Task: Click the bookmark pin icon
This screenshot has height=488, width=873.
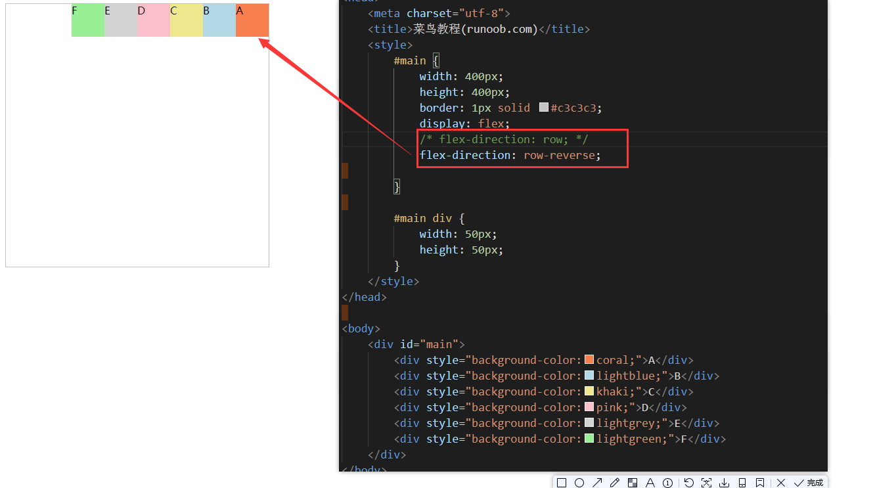Action: click(759, 483)
